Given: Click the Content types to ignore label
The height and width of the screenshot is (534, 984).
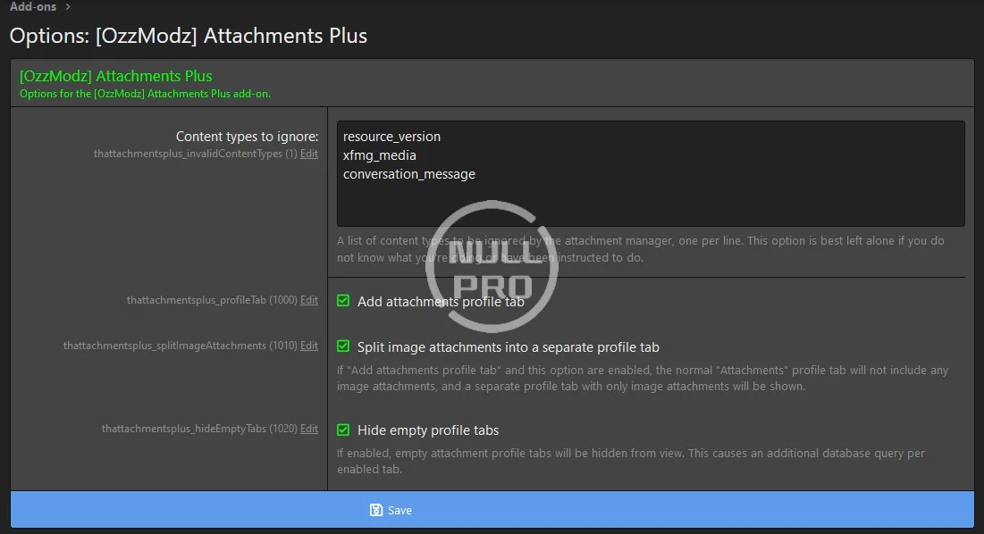Looking at the screenshot, I should 247,137.
